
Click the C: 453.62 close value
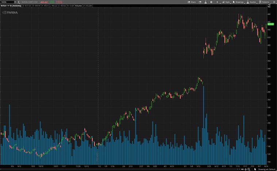coord(62,6)
